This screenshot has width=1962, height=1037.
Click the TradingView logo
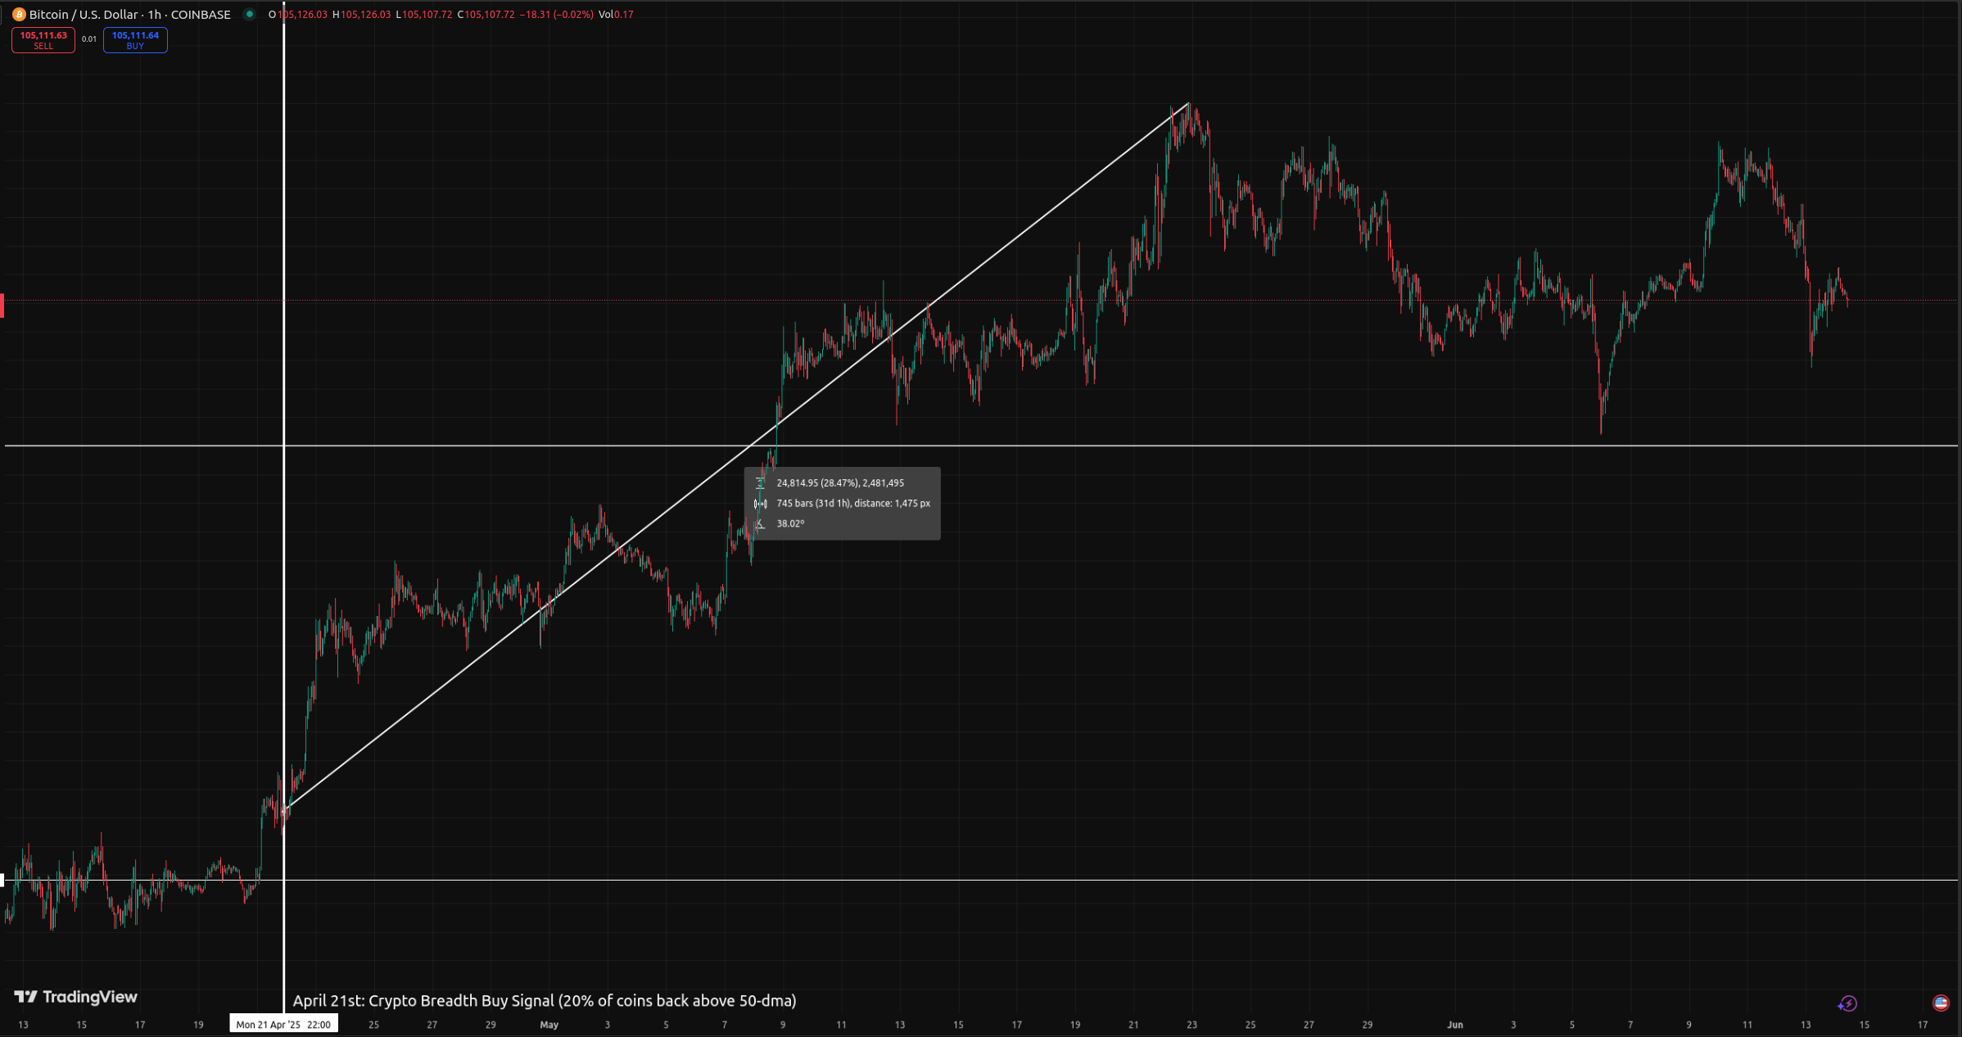coord(75,997)
